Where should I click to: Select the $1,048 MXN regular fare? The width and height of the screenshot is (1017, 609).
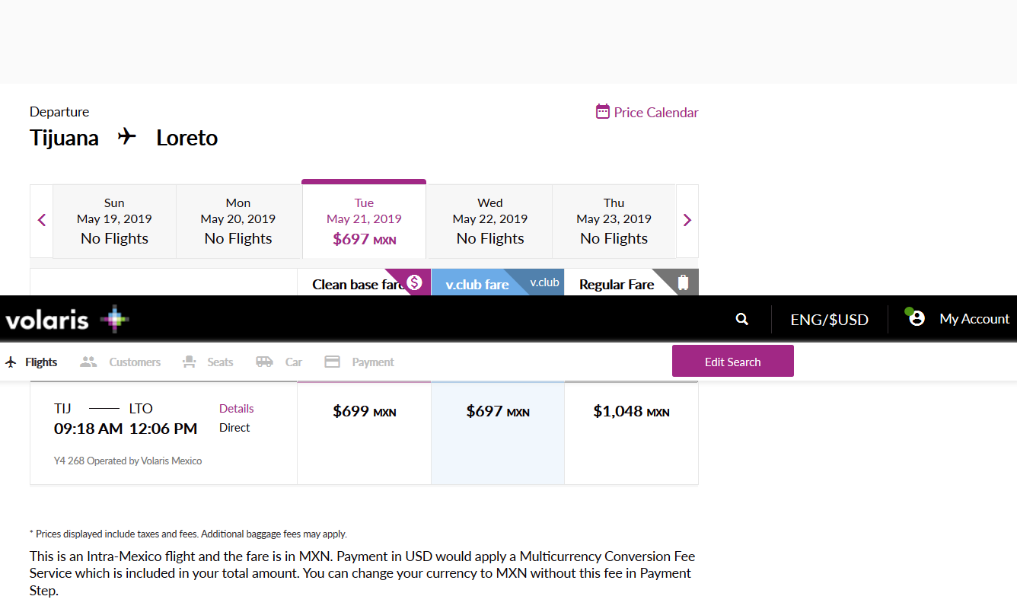(x=631, y=412)
